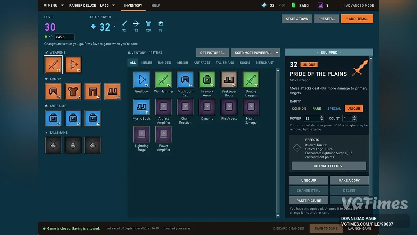Open the Menu dropdown
Screen dimensions: 417x235
54,6
